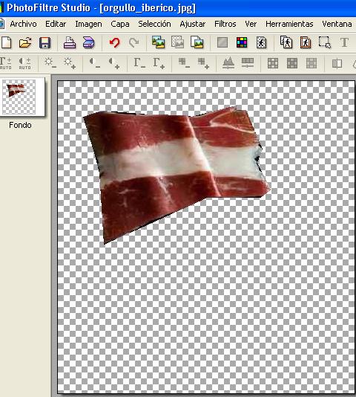Image resolution: width=356 pixels, height=397 pixels.
Task: Select the Text tool icon
Action: tap(344, 42)
